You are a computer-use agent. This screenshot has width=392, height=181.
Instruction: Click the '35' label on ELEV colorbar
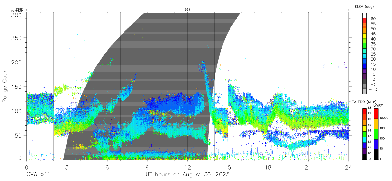pos(373,44)
